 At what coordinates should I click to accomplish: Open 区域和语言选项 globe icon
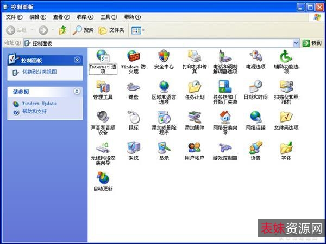pos(164,86)
